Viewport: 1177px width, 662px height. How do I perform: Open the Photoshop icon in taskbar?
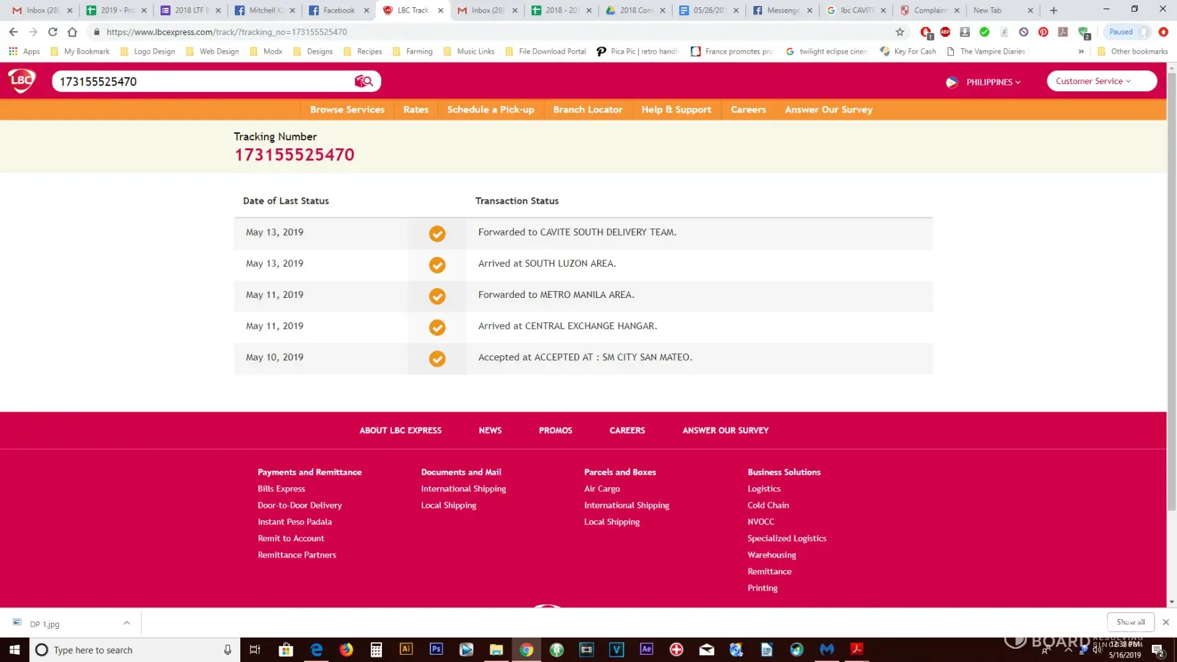[436, 649]
